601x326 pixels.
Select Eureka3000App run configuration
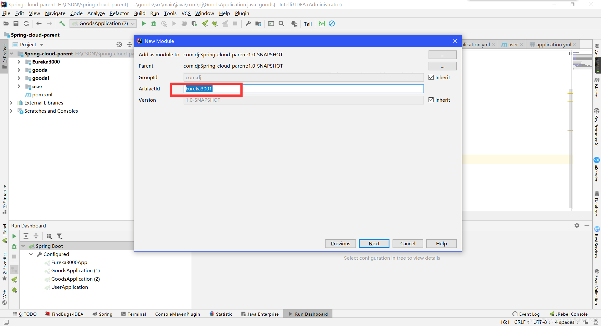pyautogui.click(x=69, y=262)
